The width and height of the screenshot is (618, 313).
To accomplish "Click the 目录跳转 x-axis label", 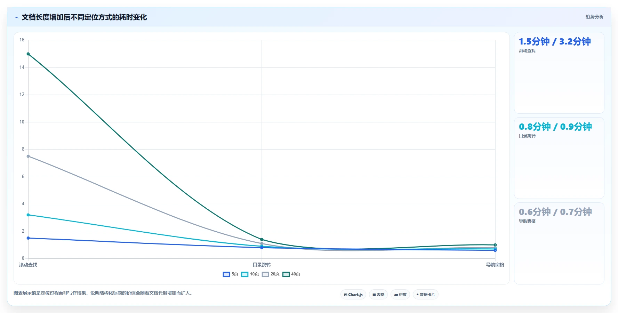I will pyautogui.click(x=262, y=265).
